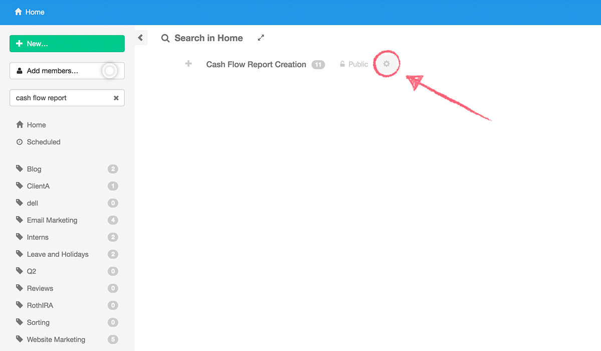Click the count badge next to Email Marketing
The height and width of the screenshot is (351, 601).
pyautogui.click(x=113, y=220)
